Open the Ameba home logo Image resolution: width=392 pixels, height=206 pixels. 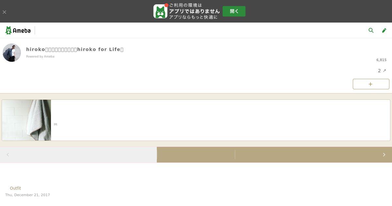coord(18,30)
